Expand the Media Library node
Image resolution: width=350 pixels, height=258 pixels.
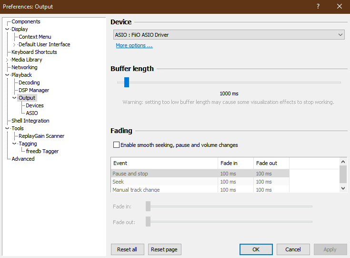point(7,60)
